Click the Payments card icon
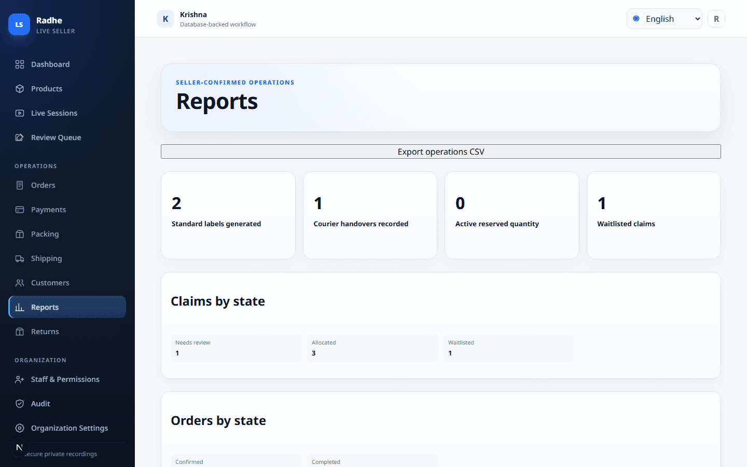Viewport: 747px width, 467px height. tap(20, 210)
